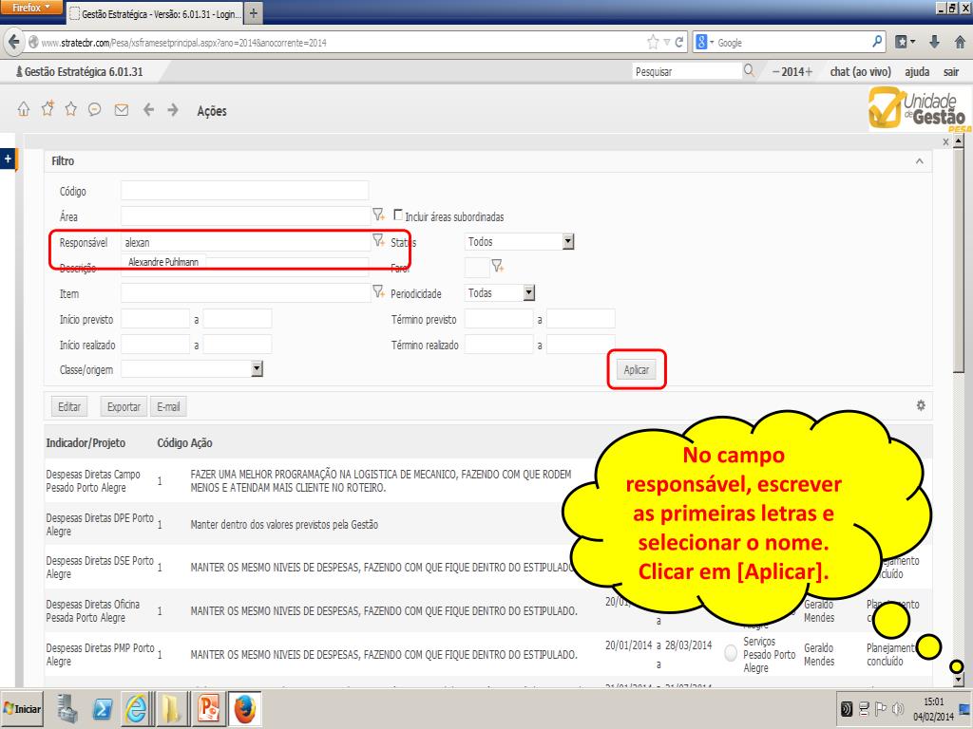Go forward with the app's right arrow

click(173, 110)
